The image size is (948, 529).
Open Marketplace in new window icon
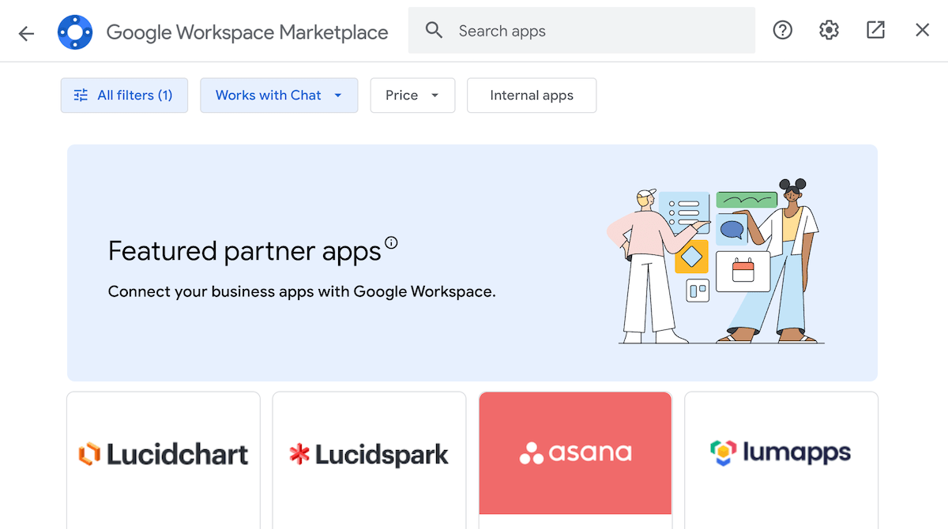(875, 31)
